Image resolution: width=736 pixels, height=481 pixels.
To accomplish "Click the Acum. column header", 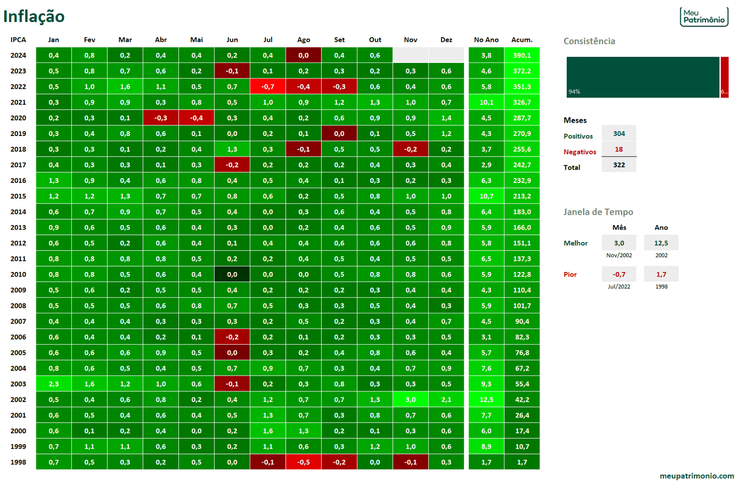I will 522,40.
